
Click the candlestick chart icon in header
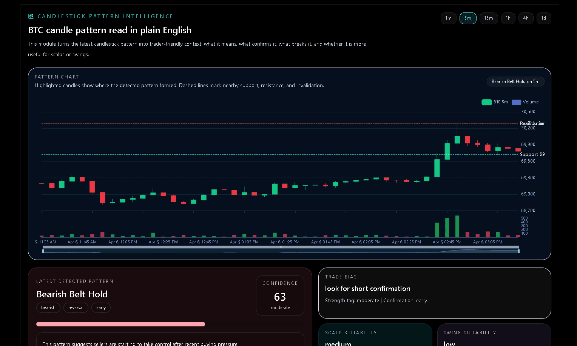(31, 16)
